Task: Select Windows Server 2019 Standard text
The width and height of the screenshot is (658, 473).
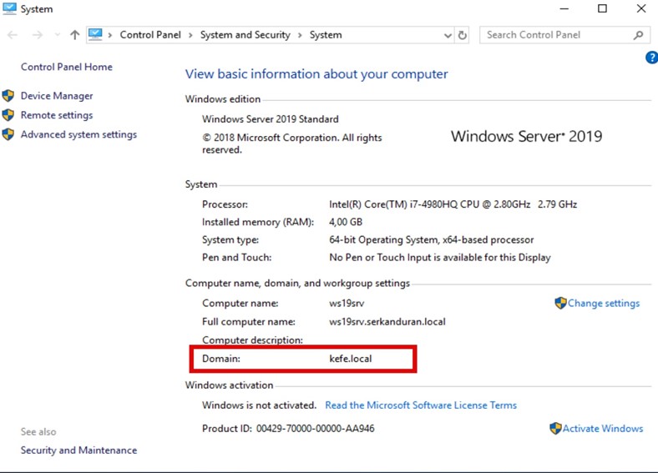Action: pyautogui.click(x=271, y=119)
